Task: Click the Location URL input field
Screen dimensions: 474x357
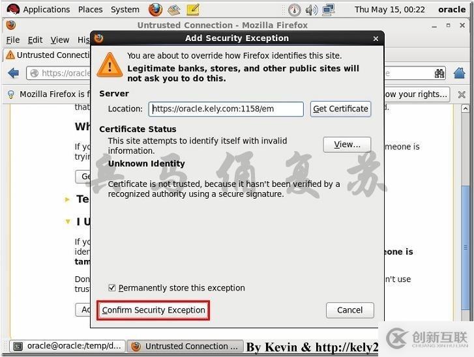Action: coord(226,109)
